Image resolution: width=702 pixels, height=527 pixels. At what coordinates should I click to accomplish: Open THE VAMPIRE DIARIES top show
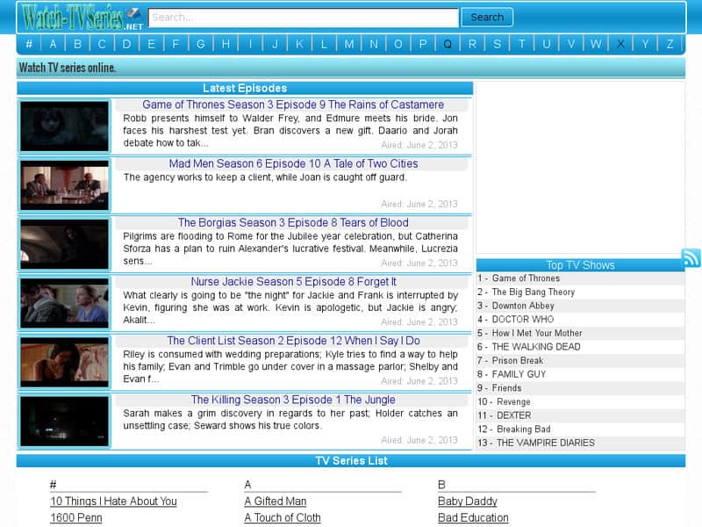(545, 443)
